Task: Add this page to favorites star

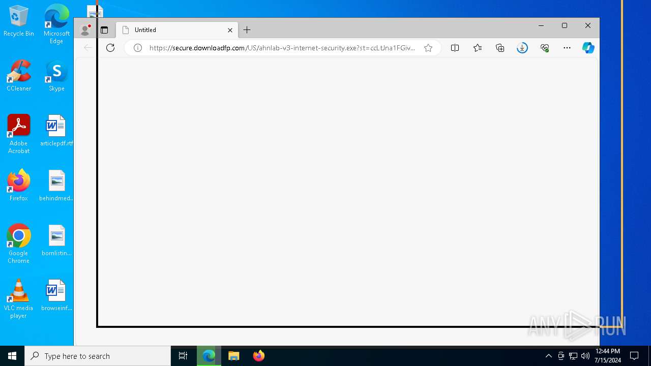Action: (428, 48)
